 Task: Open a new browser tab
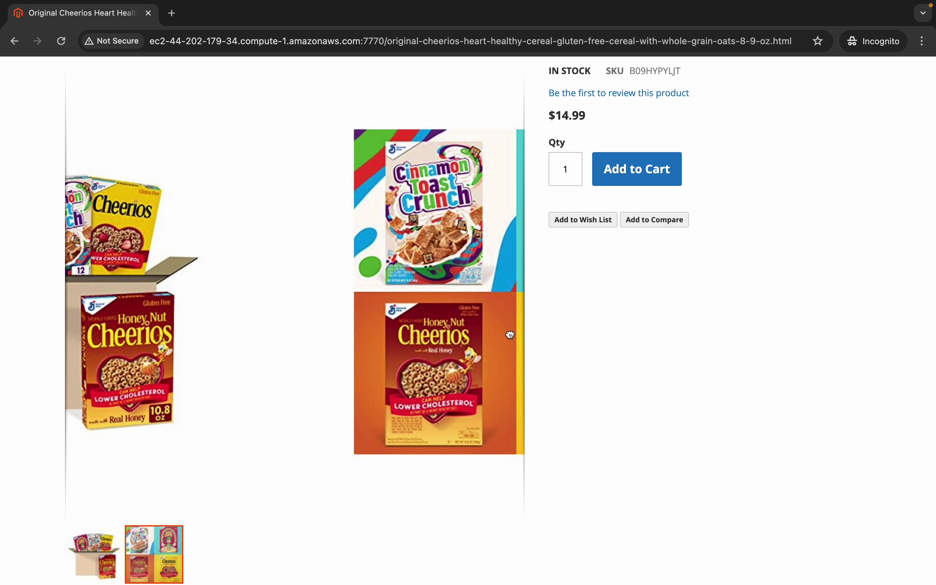(171, 13)
